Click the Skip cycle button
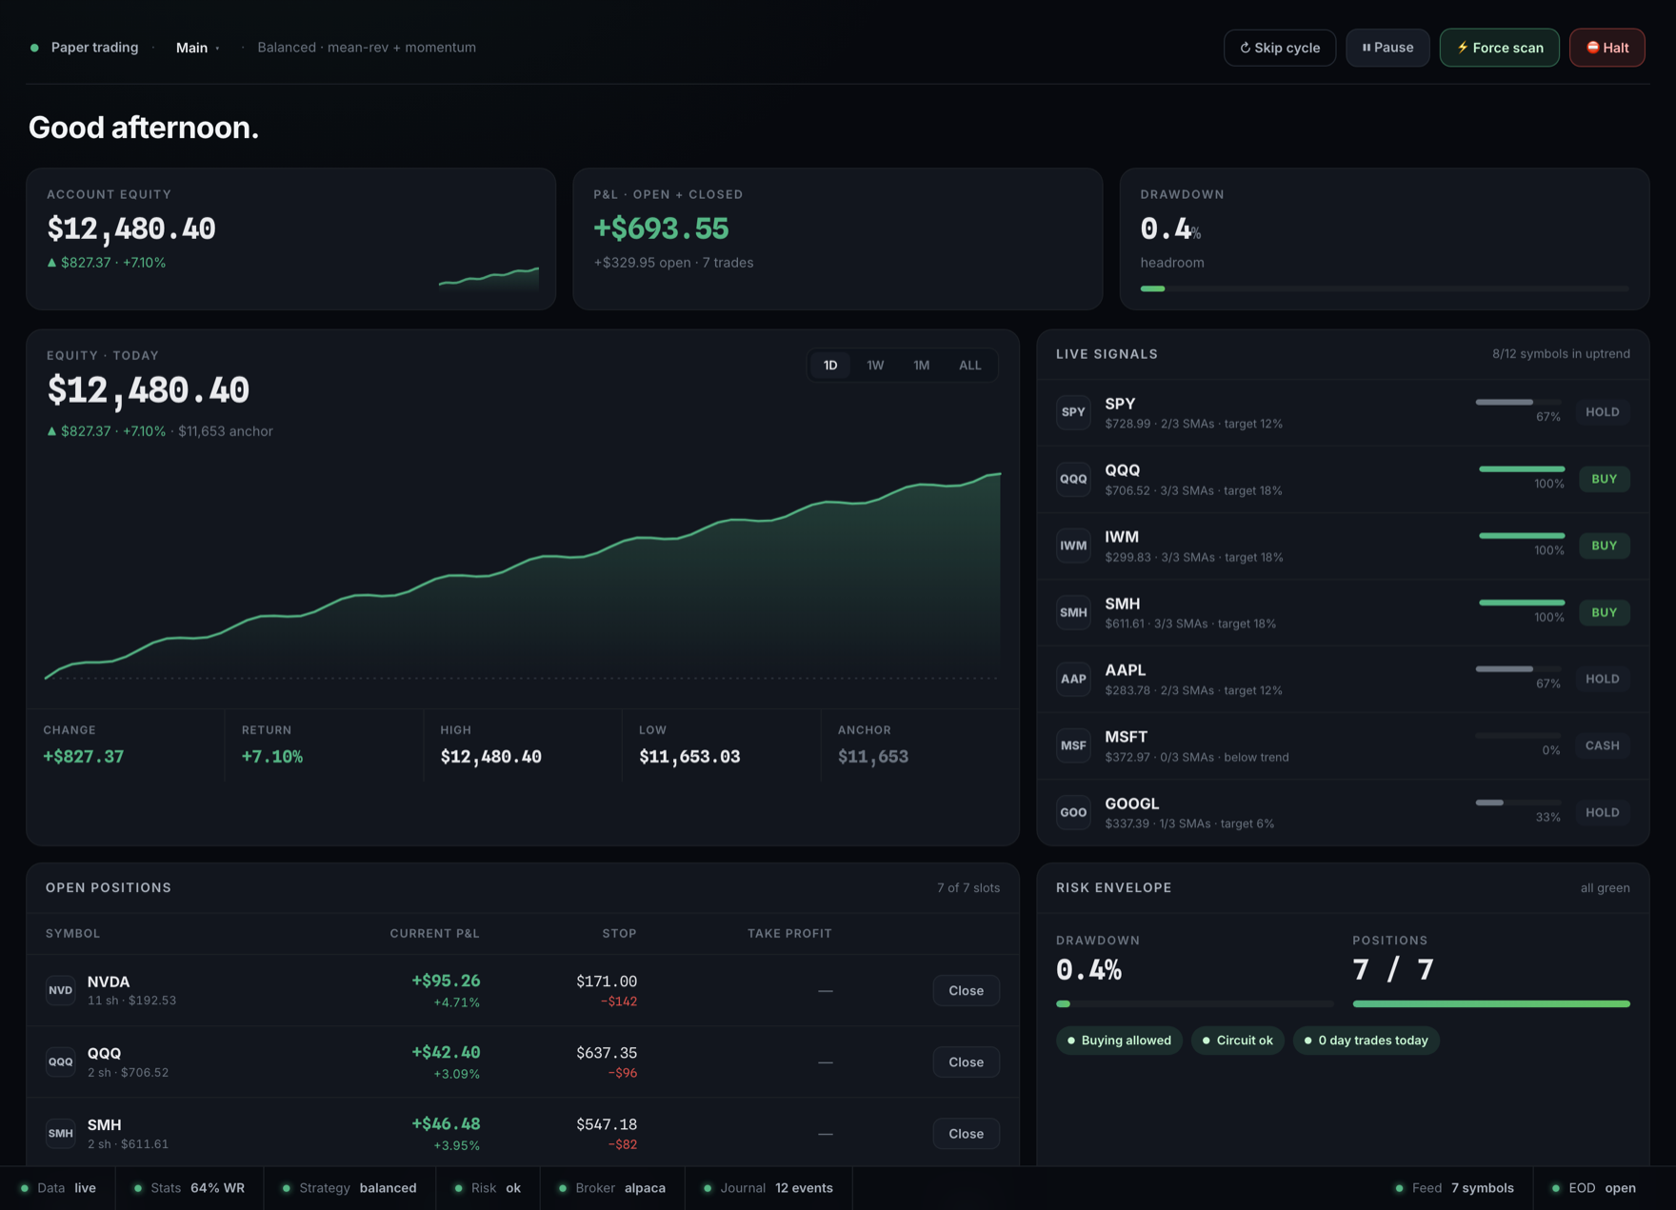This screenshot has width=1676, height=1210. 1279,48
